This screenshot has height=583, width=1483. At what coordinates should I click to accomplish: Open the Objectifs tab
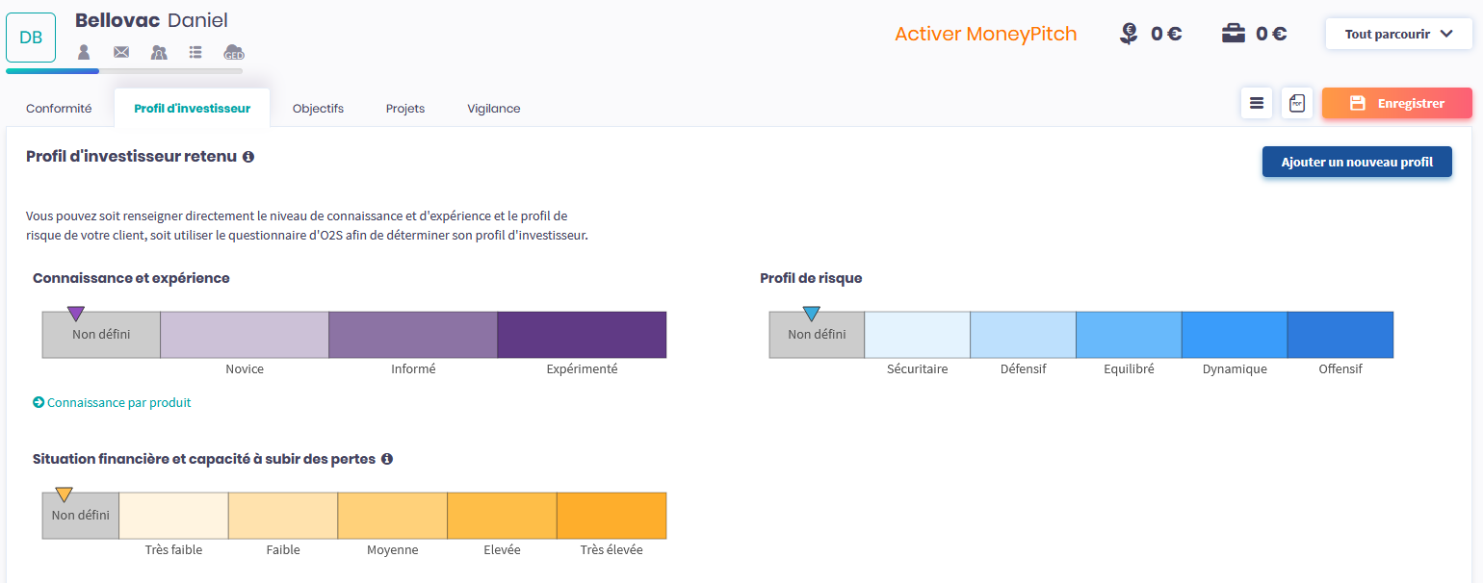318,109
